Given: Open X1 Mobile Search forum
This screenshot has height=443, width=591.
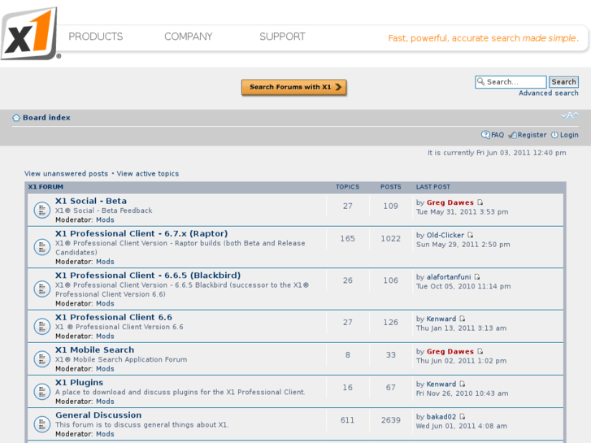Looking at the screenshot, I should coord(94,350).
